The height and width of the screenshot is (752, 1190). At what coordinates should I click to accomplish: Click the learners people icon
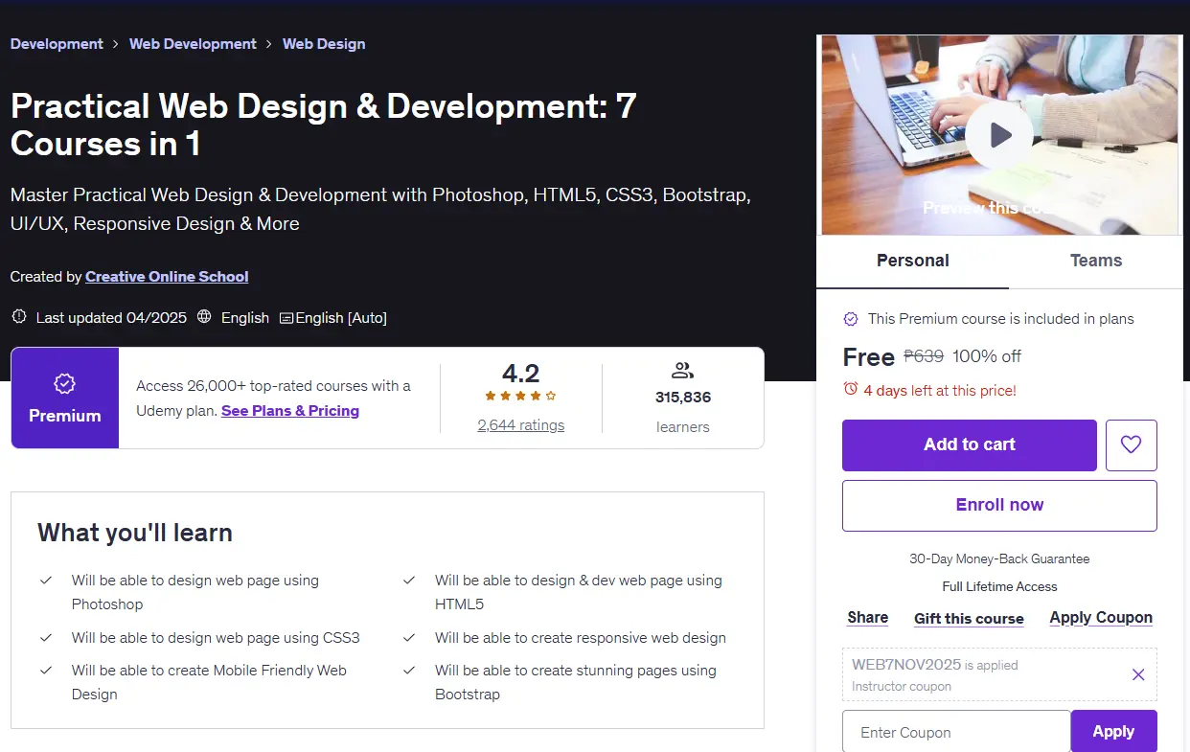(x=682, y=371)
